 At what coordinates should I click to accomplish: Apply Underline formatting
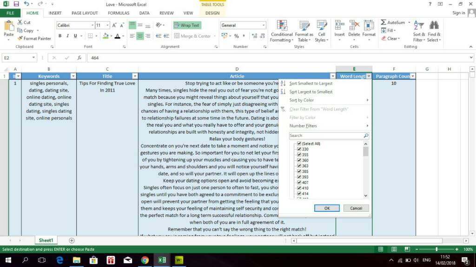pos(75,36)
